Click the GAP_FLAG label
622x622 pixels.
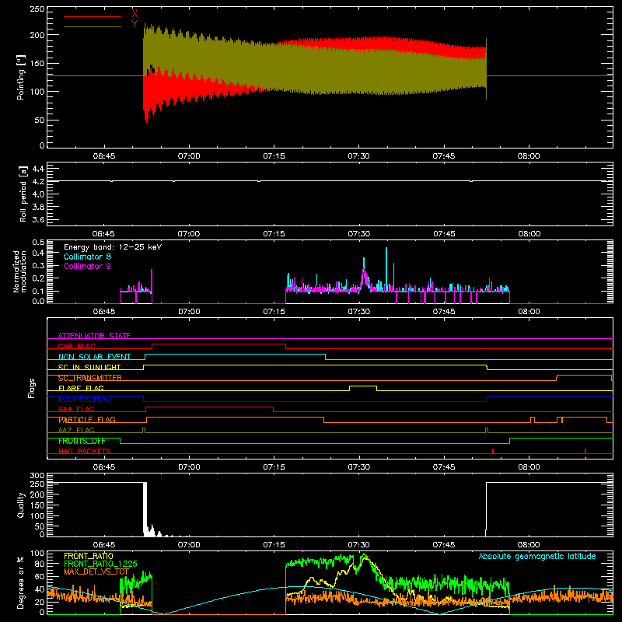tap(76, 346)
